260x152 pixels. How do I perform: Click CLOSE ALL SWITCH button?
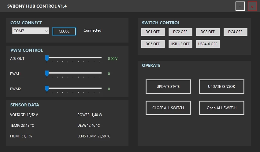click(x=168, y=108)
